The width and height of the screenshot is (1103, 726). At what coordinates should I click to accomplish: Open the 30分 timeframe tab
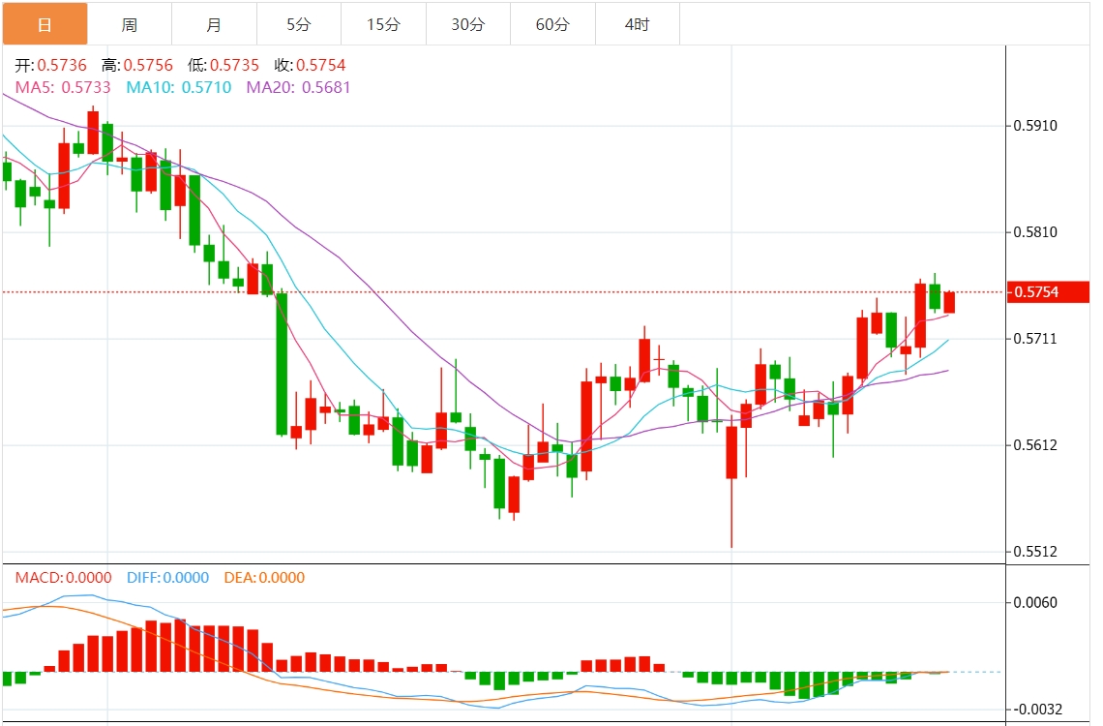point(467,24)
